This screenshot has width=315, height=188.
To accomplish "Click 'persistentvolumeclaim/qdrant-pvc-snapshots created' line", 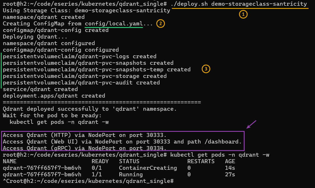I will point(88,63).
